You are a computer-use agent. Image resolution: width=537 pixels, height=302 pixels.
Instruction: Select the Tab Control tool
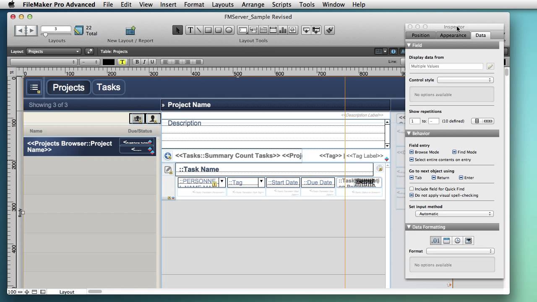263,30
